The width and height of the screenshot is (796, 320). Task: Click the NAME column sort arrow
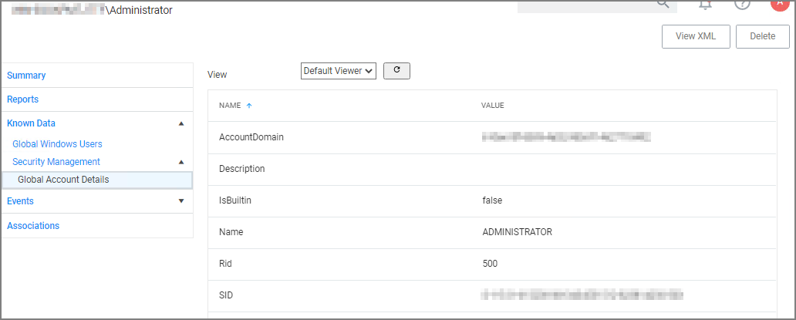(249, 106)
